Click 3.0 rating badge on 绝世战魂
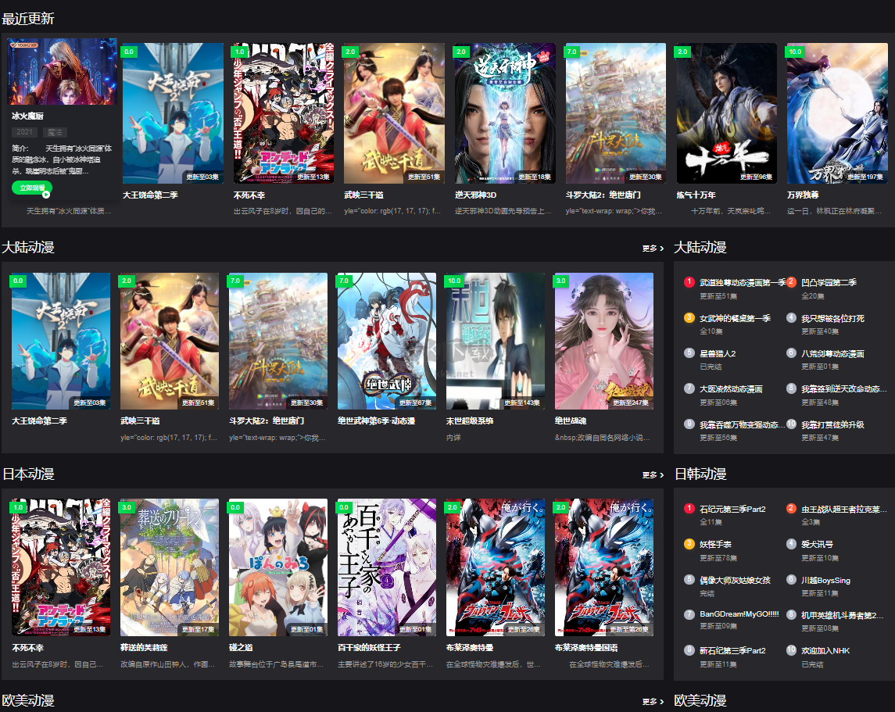Viewport: 895px width, 712px height. (561, 281)
